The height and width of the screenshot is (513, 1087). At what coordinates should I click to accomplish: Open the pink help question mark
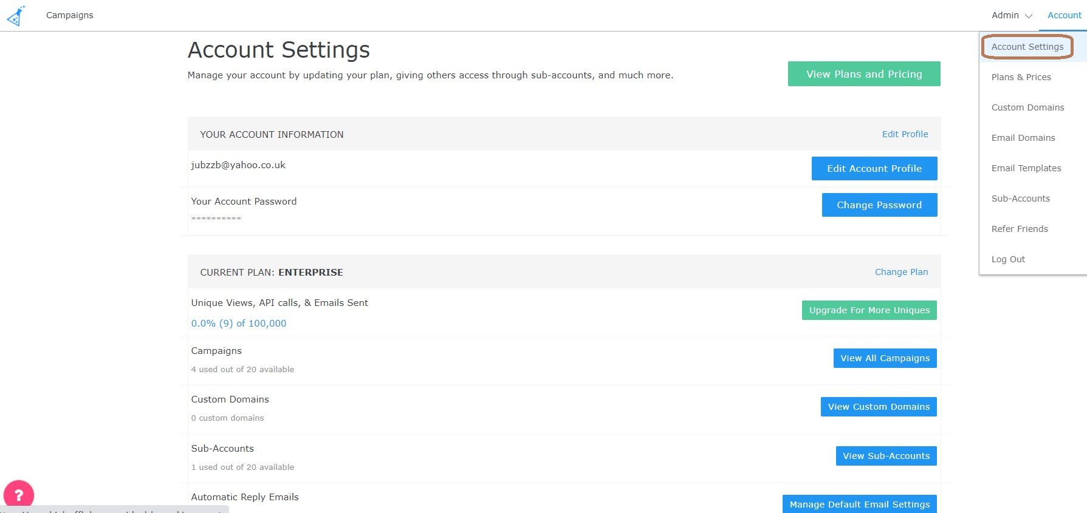tap(19, 494)
